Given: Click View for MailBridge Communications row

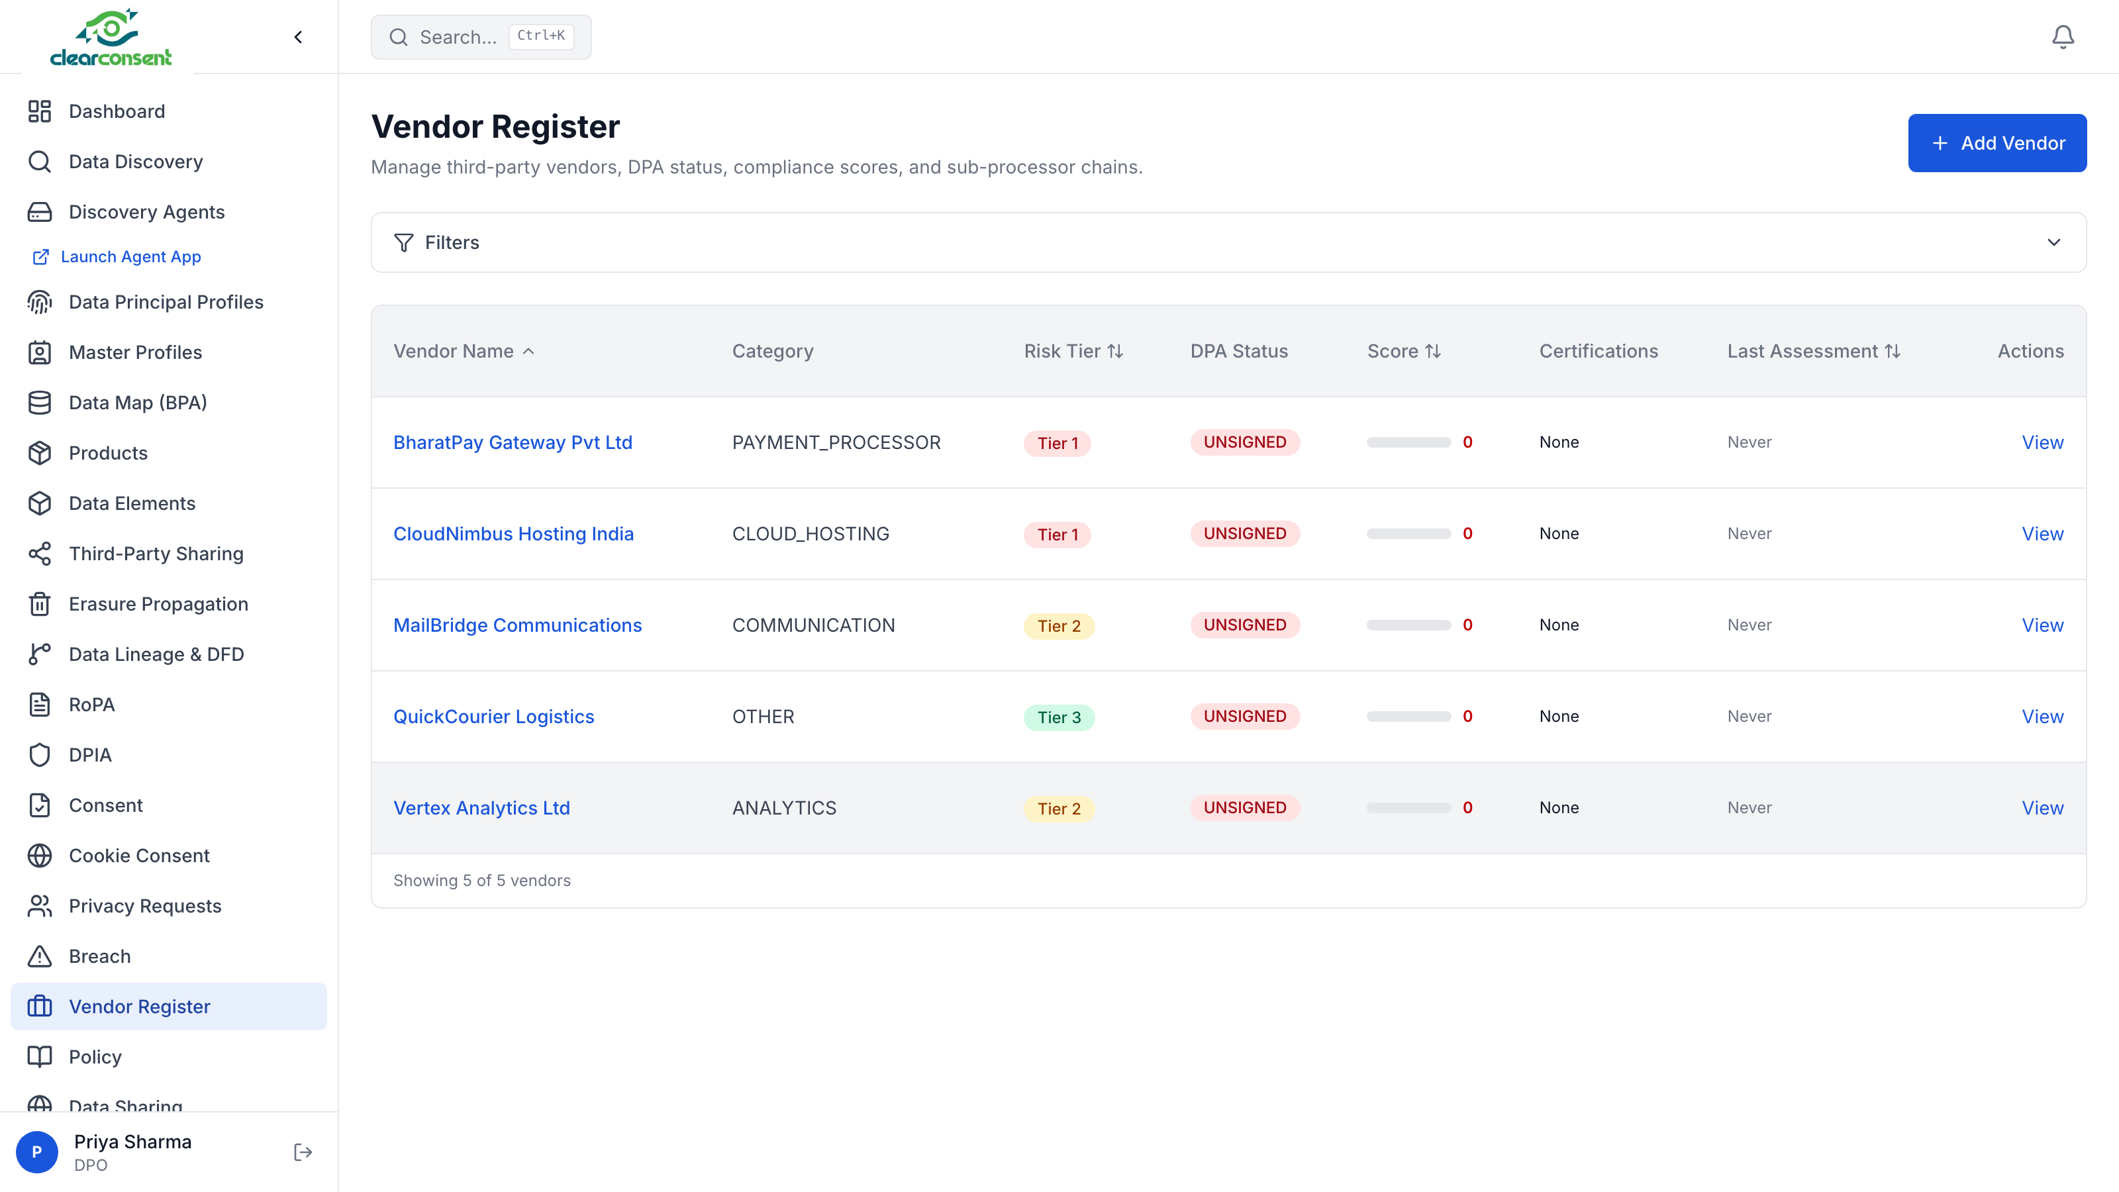Looking at the screenshot, I should (2042, 625).
